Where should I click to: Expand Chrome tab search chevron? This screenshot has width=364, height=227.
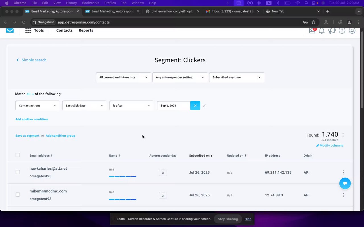(x=358, y=11)
